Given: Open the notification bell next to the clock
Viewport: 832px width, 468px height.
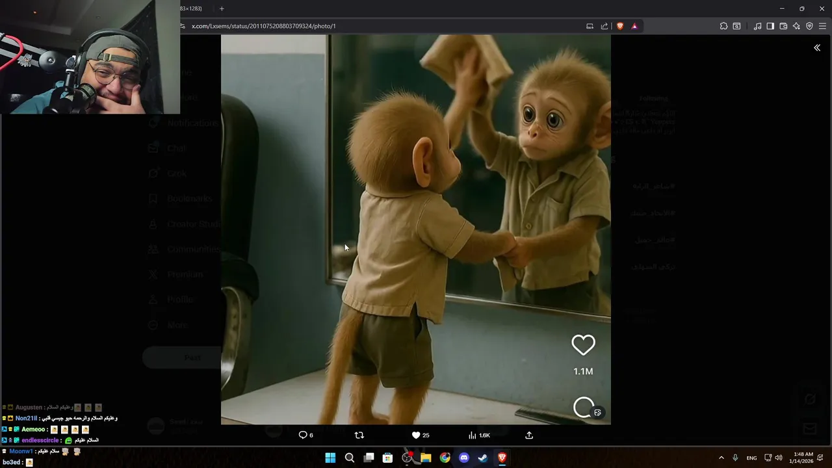Looking at the screenshot, I should point(822,458).
